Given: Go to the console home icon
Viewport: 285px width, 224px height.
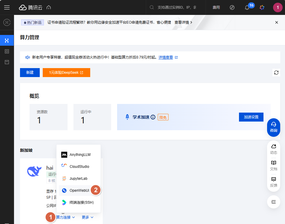Looking at the screenshot, I should pyautogui.click(x=49, y=7).
